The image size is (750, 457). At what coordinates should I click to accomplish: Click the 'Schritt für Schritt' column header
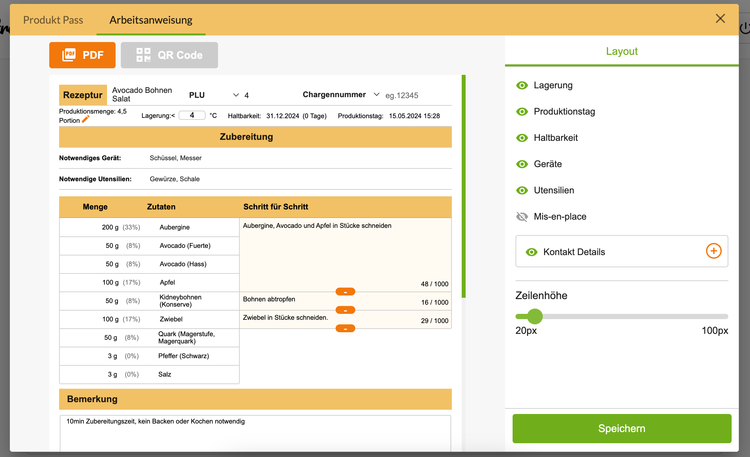[x=276, y=207]
